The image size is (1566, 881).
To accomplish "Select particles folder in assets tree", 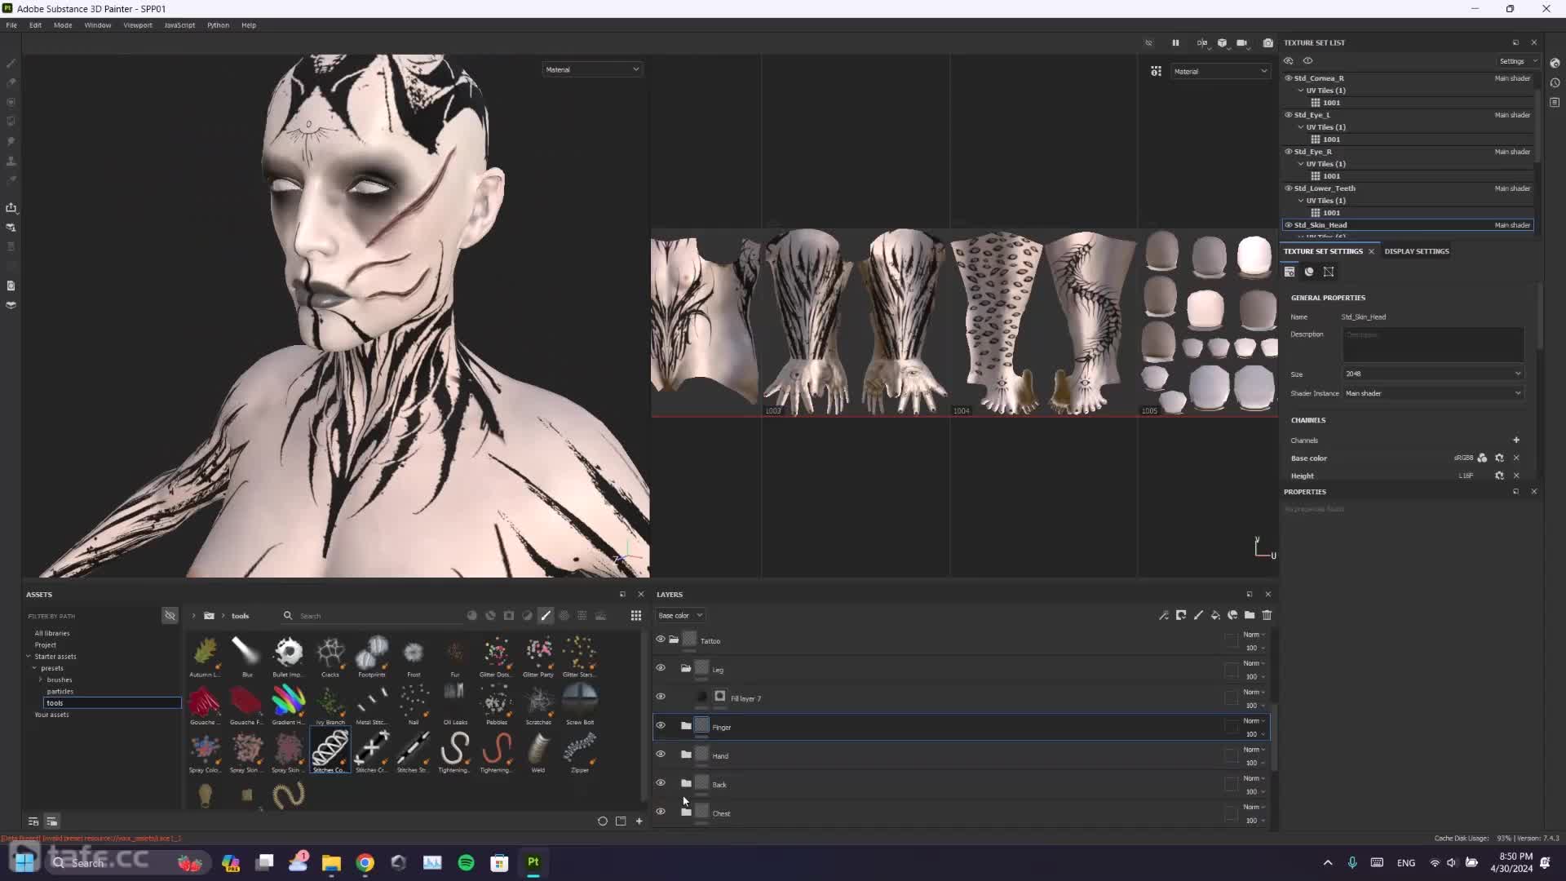I will coord(60,691).
